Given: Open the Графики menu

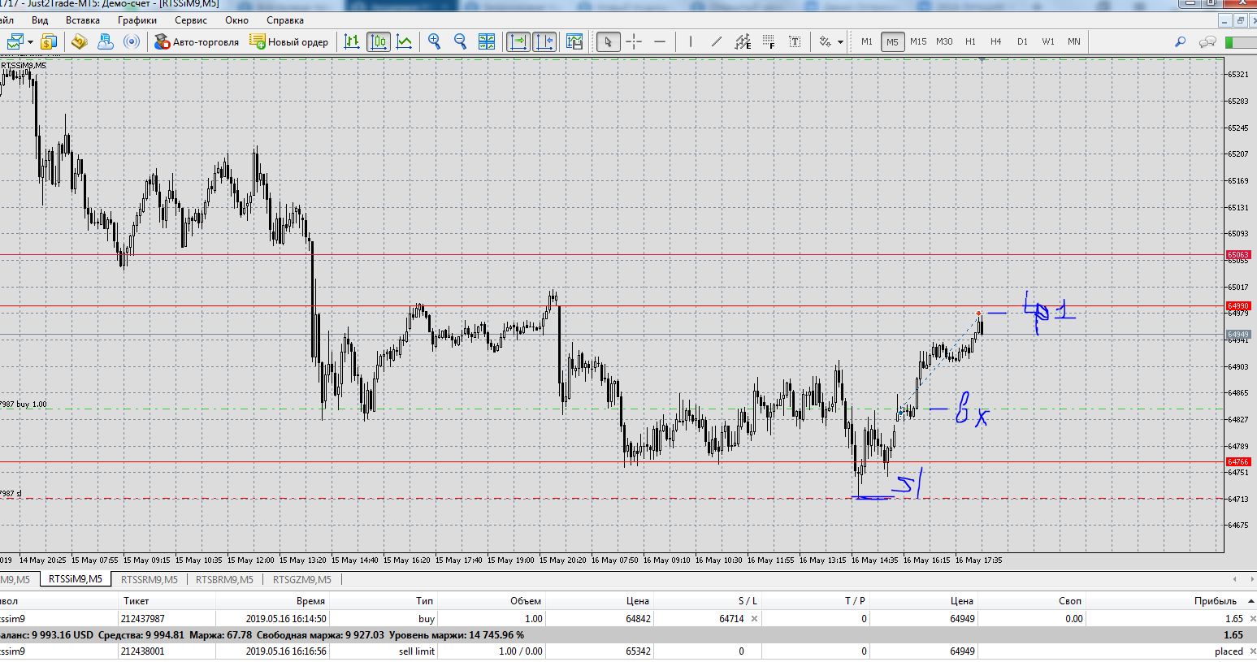Looking at the screenshot, I should pos(137,20).
